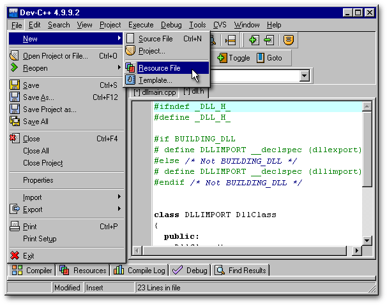Click the Save Project as icon

tap(15, 109)
